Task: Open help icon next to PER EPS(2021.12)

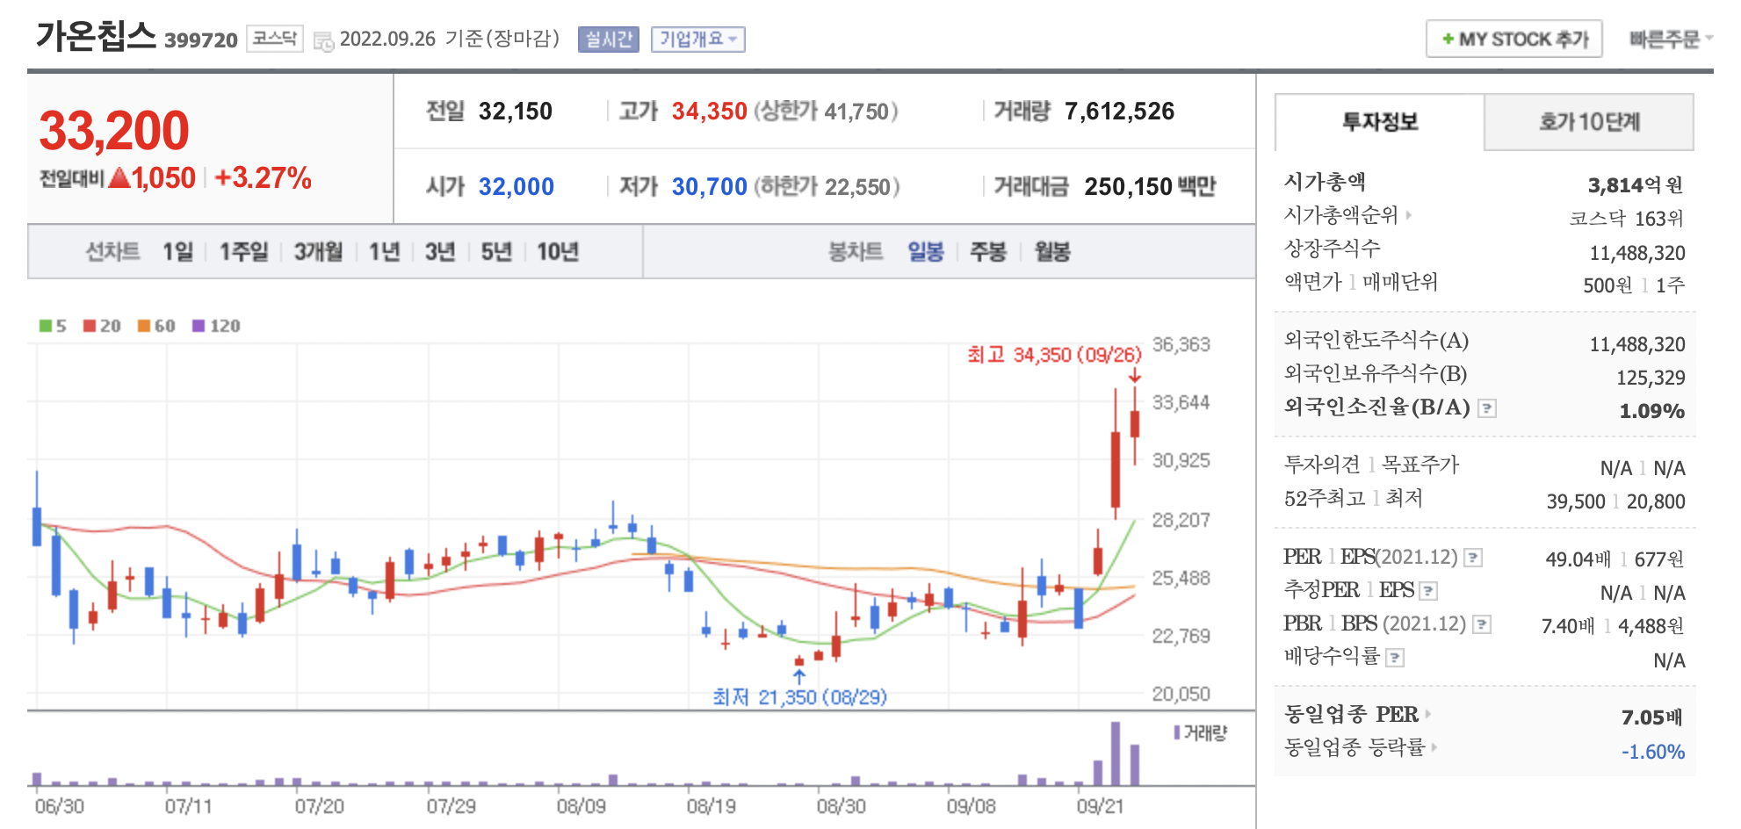Action: pos(1473,558)
